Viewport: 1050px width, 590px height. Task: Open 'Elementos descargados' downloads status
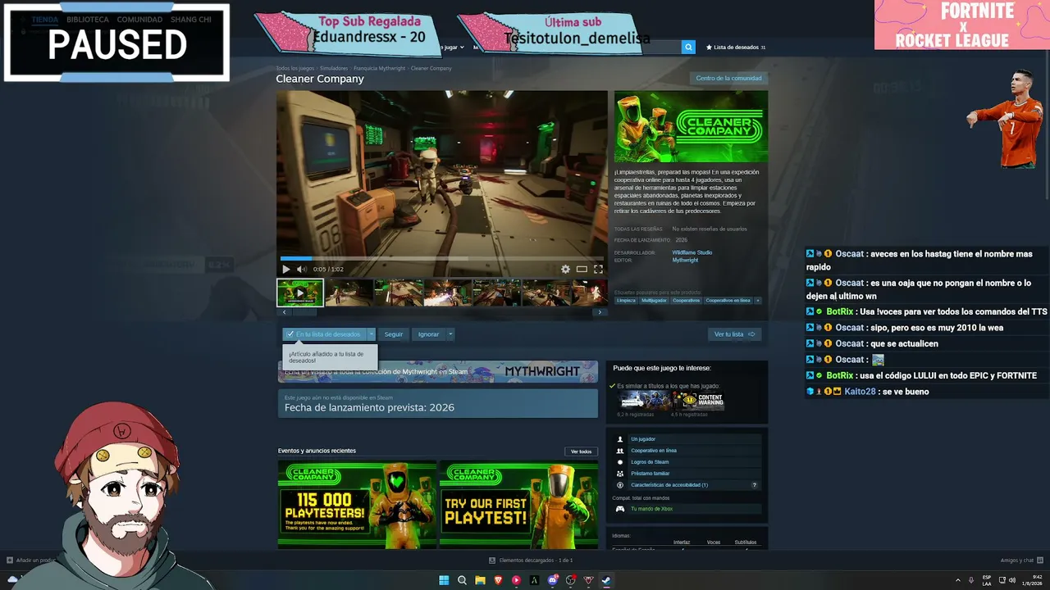click(x=531, y=560)
